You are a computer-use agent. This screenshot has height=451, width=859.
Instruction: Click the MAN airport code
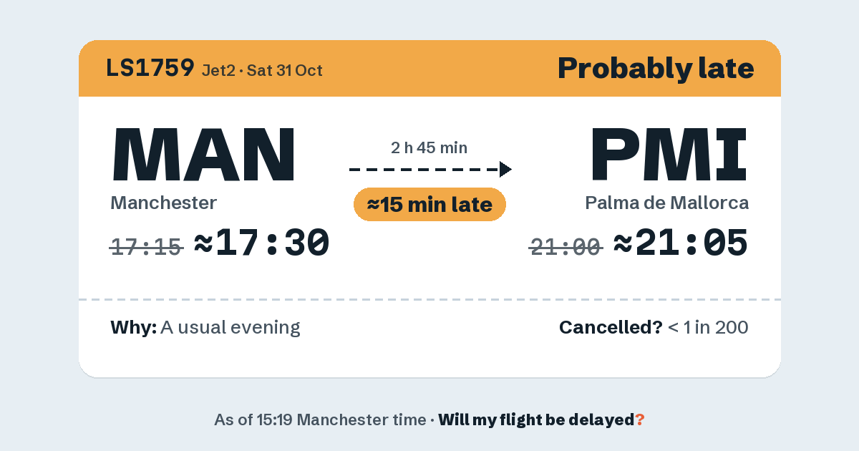(x=204, y=154)
